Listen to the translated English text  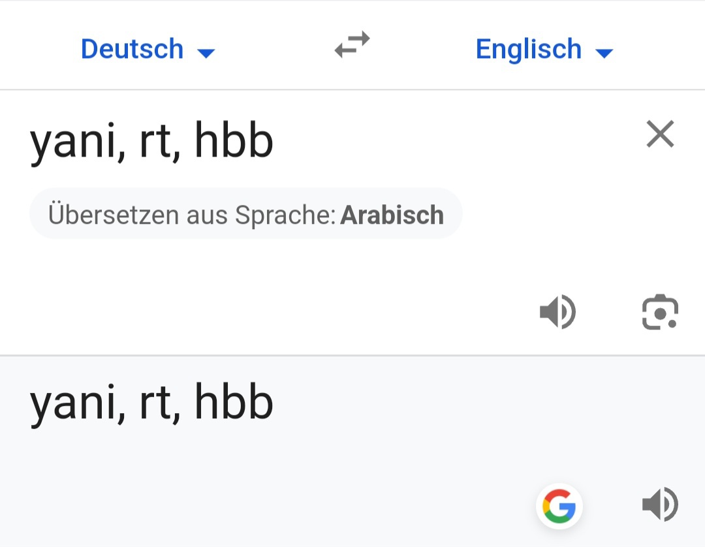(x=660, y=505)
